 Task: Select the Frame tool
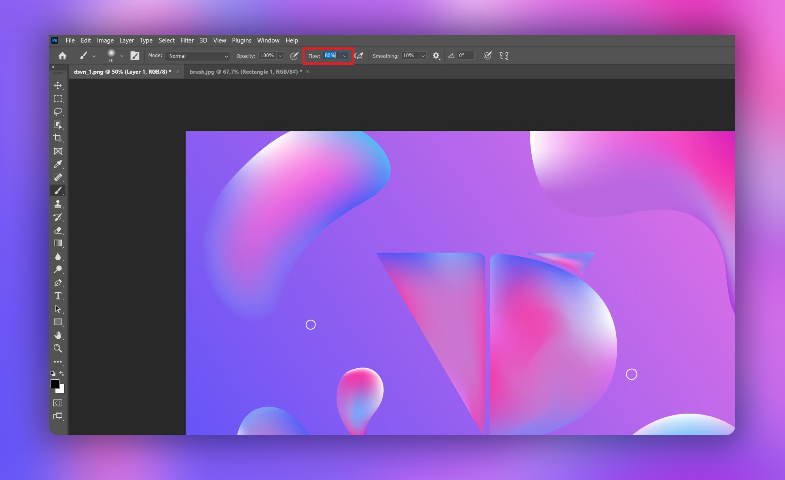(x=58, y=151)
